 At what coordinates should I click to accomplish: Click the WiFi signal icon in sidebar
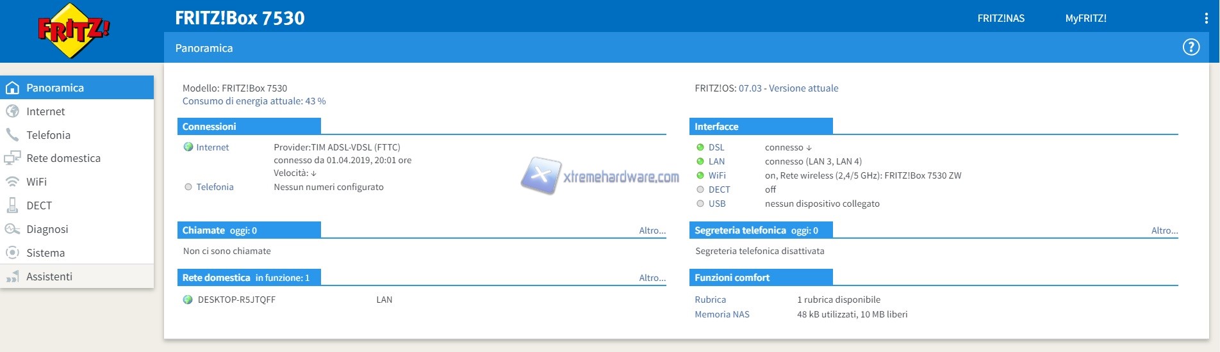pos(12,182)
